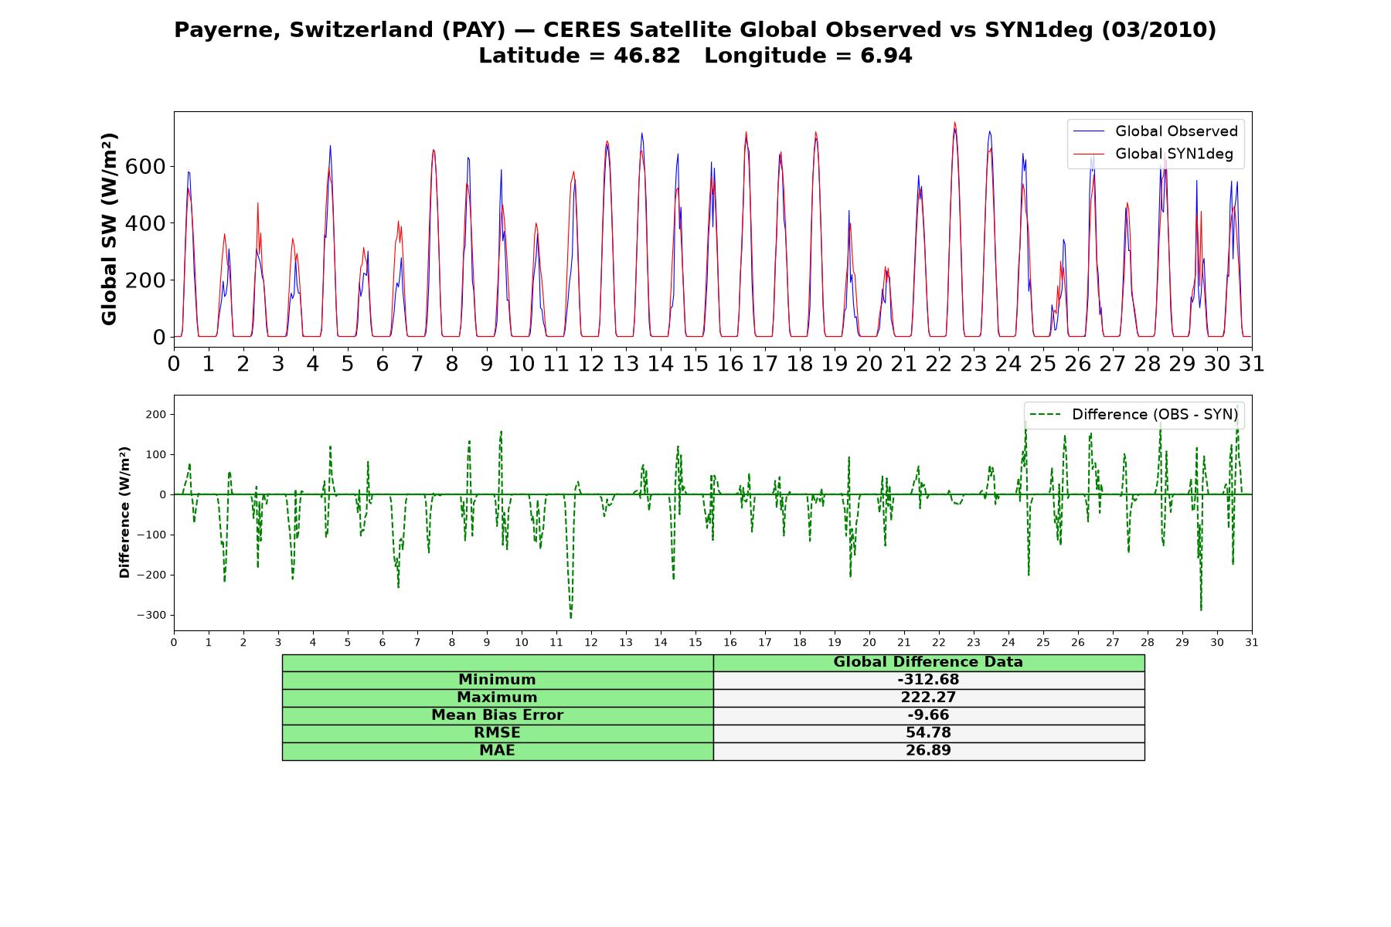Click day 22 tick on top chart
The height and width of the screenshot is (927, 1391).
(938, 364)
